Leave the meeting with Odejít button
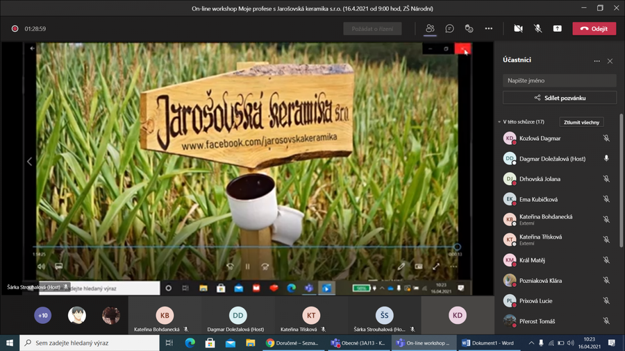 tap(594, 28)
